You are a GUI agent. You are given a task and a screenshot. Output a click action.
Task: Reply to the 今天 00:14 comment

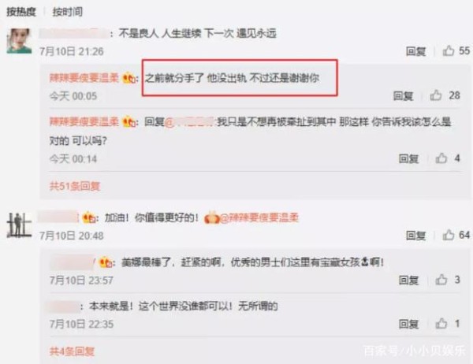tap(408, 158)
